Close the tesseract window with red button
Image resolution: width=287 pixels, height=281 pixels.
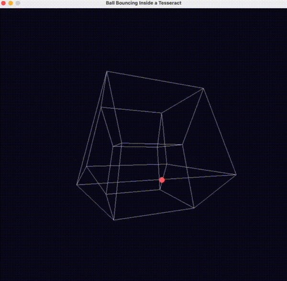click(x=4, y=3)
